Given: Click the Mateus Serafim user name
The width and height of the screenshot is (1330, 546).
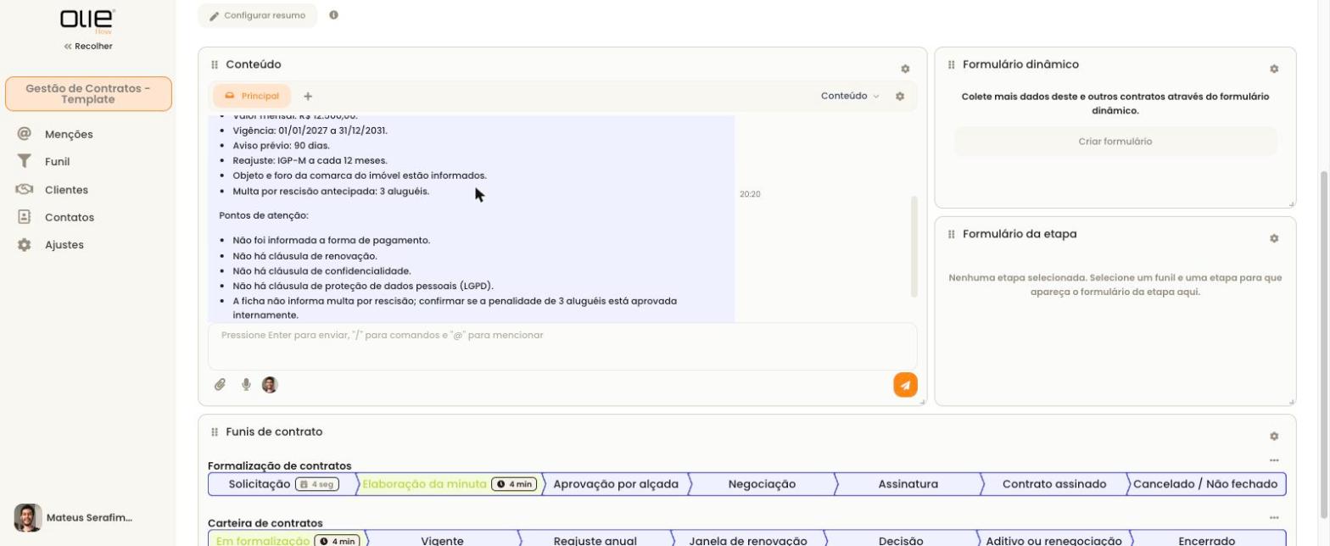Looking at the screenshot, I should tap(89, 517).
